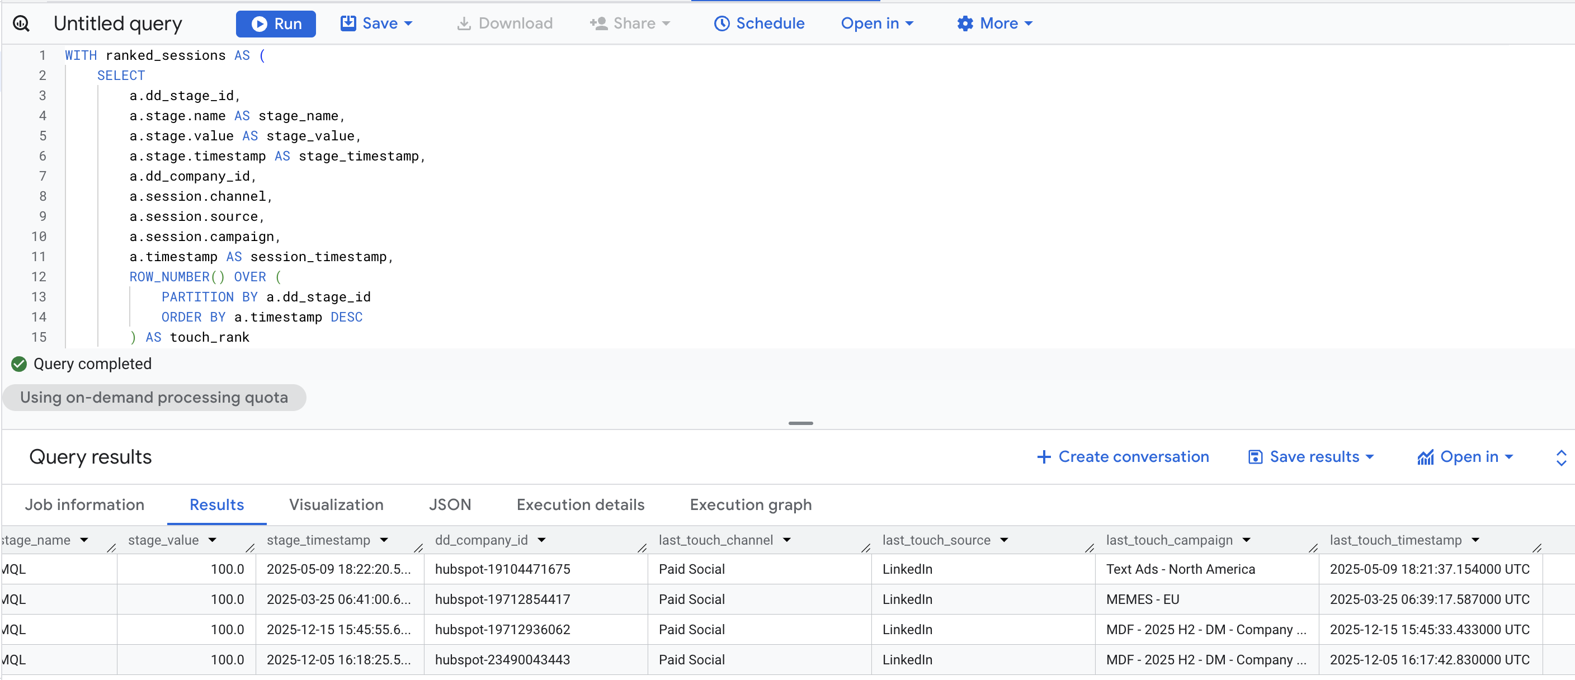1575x680 pixels.
Task: Click the on-demand processing quota chip
Action: coord(154,397)
